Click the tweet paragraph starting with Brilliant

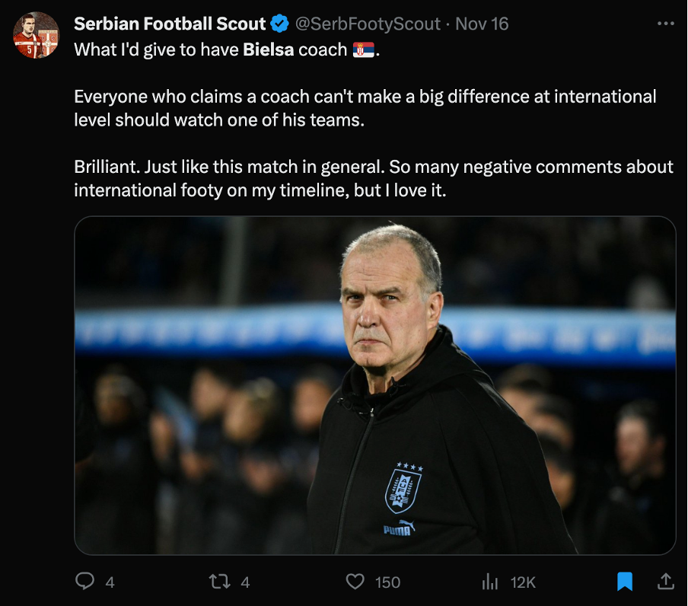click(373, 178)
